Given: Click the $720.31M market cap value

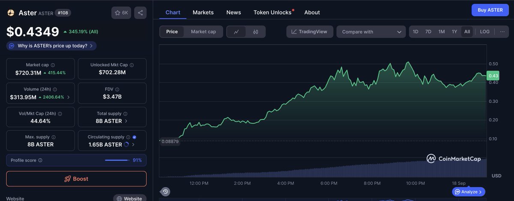Looking at the screenshot, I should 28,73.
